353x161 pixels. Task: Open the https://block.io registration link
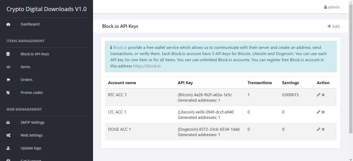[147, 66]
